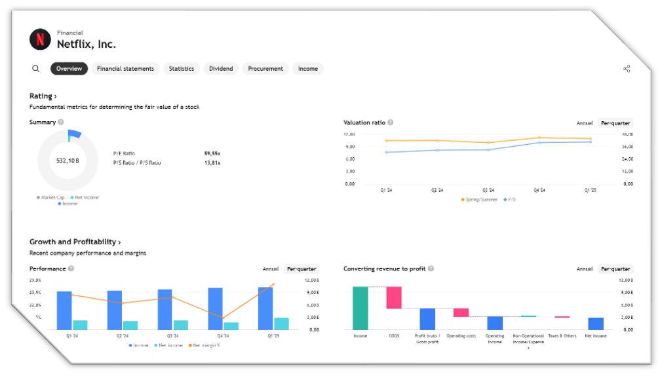The image size is (662, 376).
Task: Toggle P/S legend in Valuation chart
Action: click(509, 200)
